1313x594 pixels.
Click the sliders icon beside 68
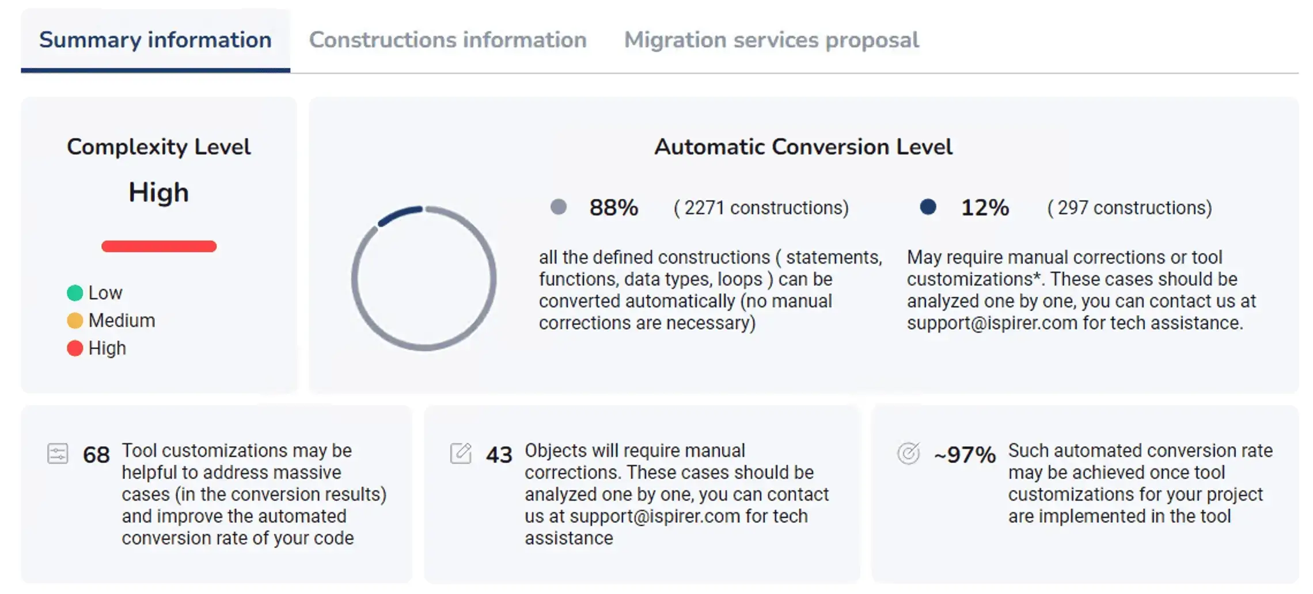pyautogui.click(x=58, y=454)
